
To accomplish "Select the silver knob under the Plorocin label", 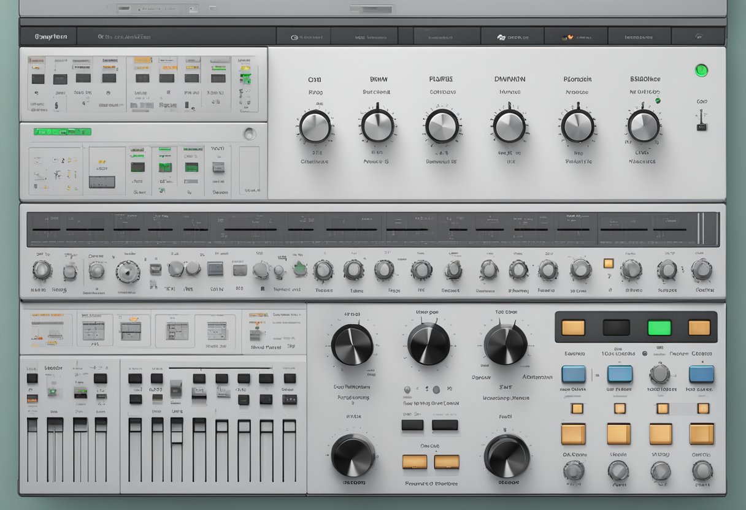I will tap(577, 126).
